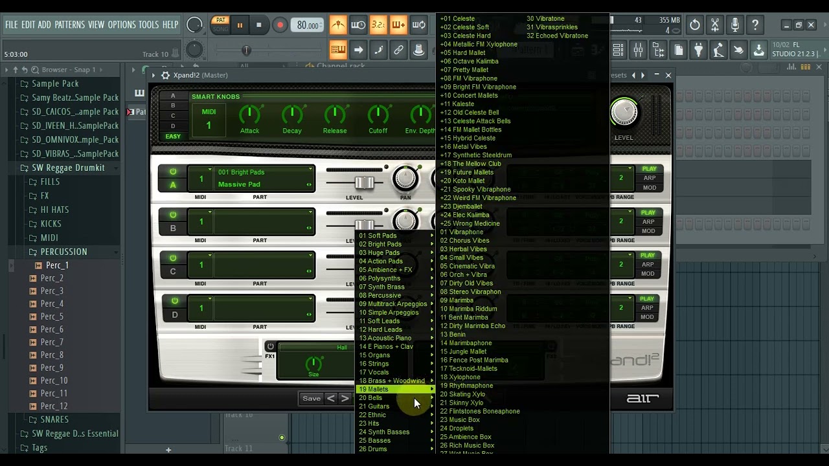Click the red record button
Image resolution: width=829 pixels, height=466 pixels.
click(280, 25)
